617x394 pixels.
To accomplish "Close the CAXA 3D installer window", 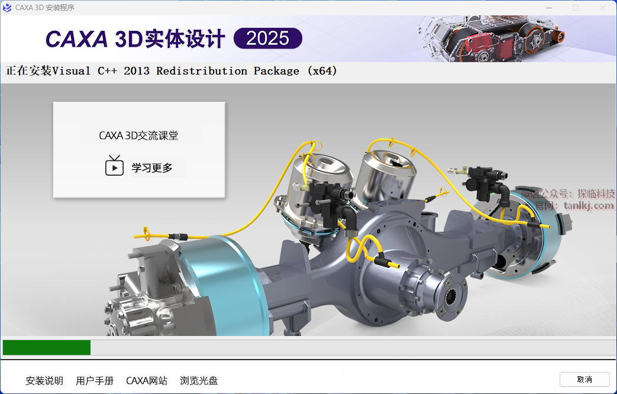I will click(x=602, y=8).
